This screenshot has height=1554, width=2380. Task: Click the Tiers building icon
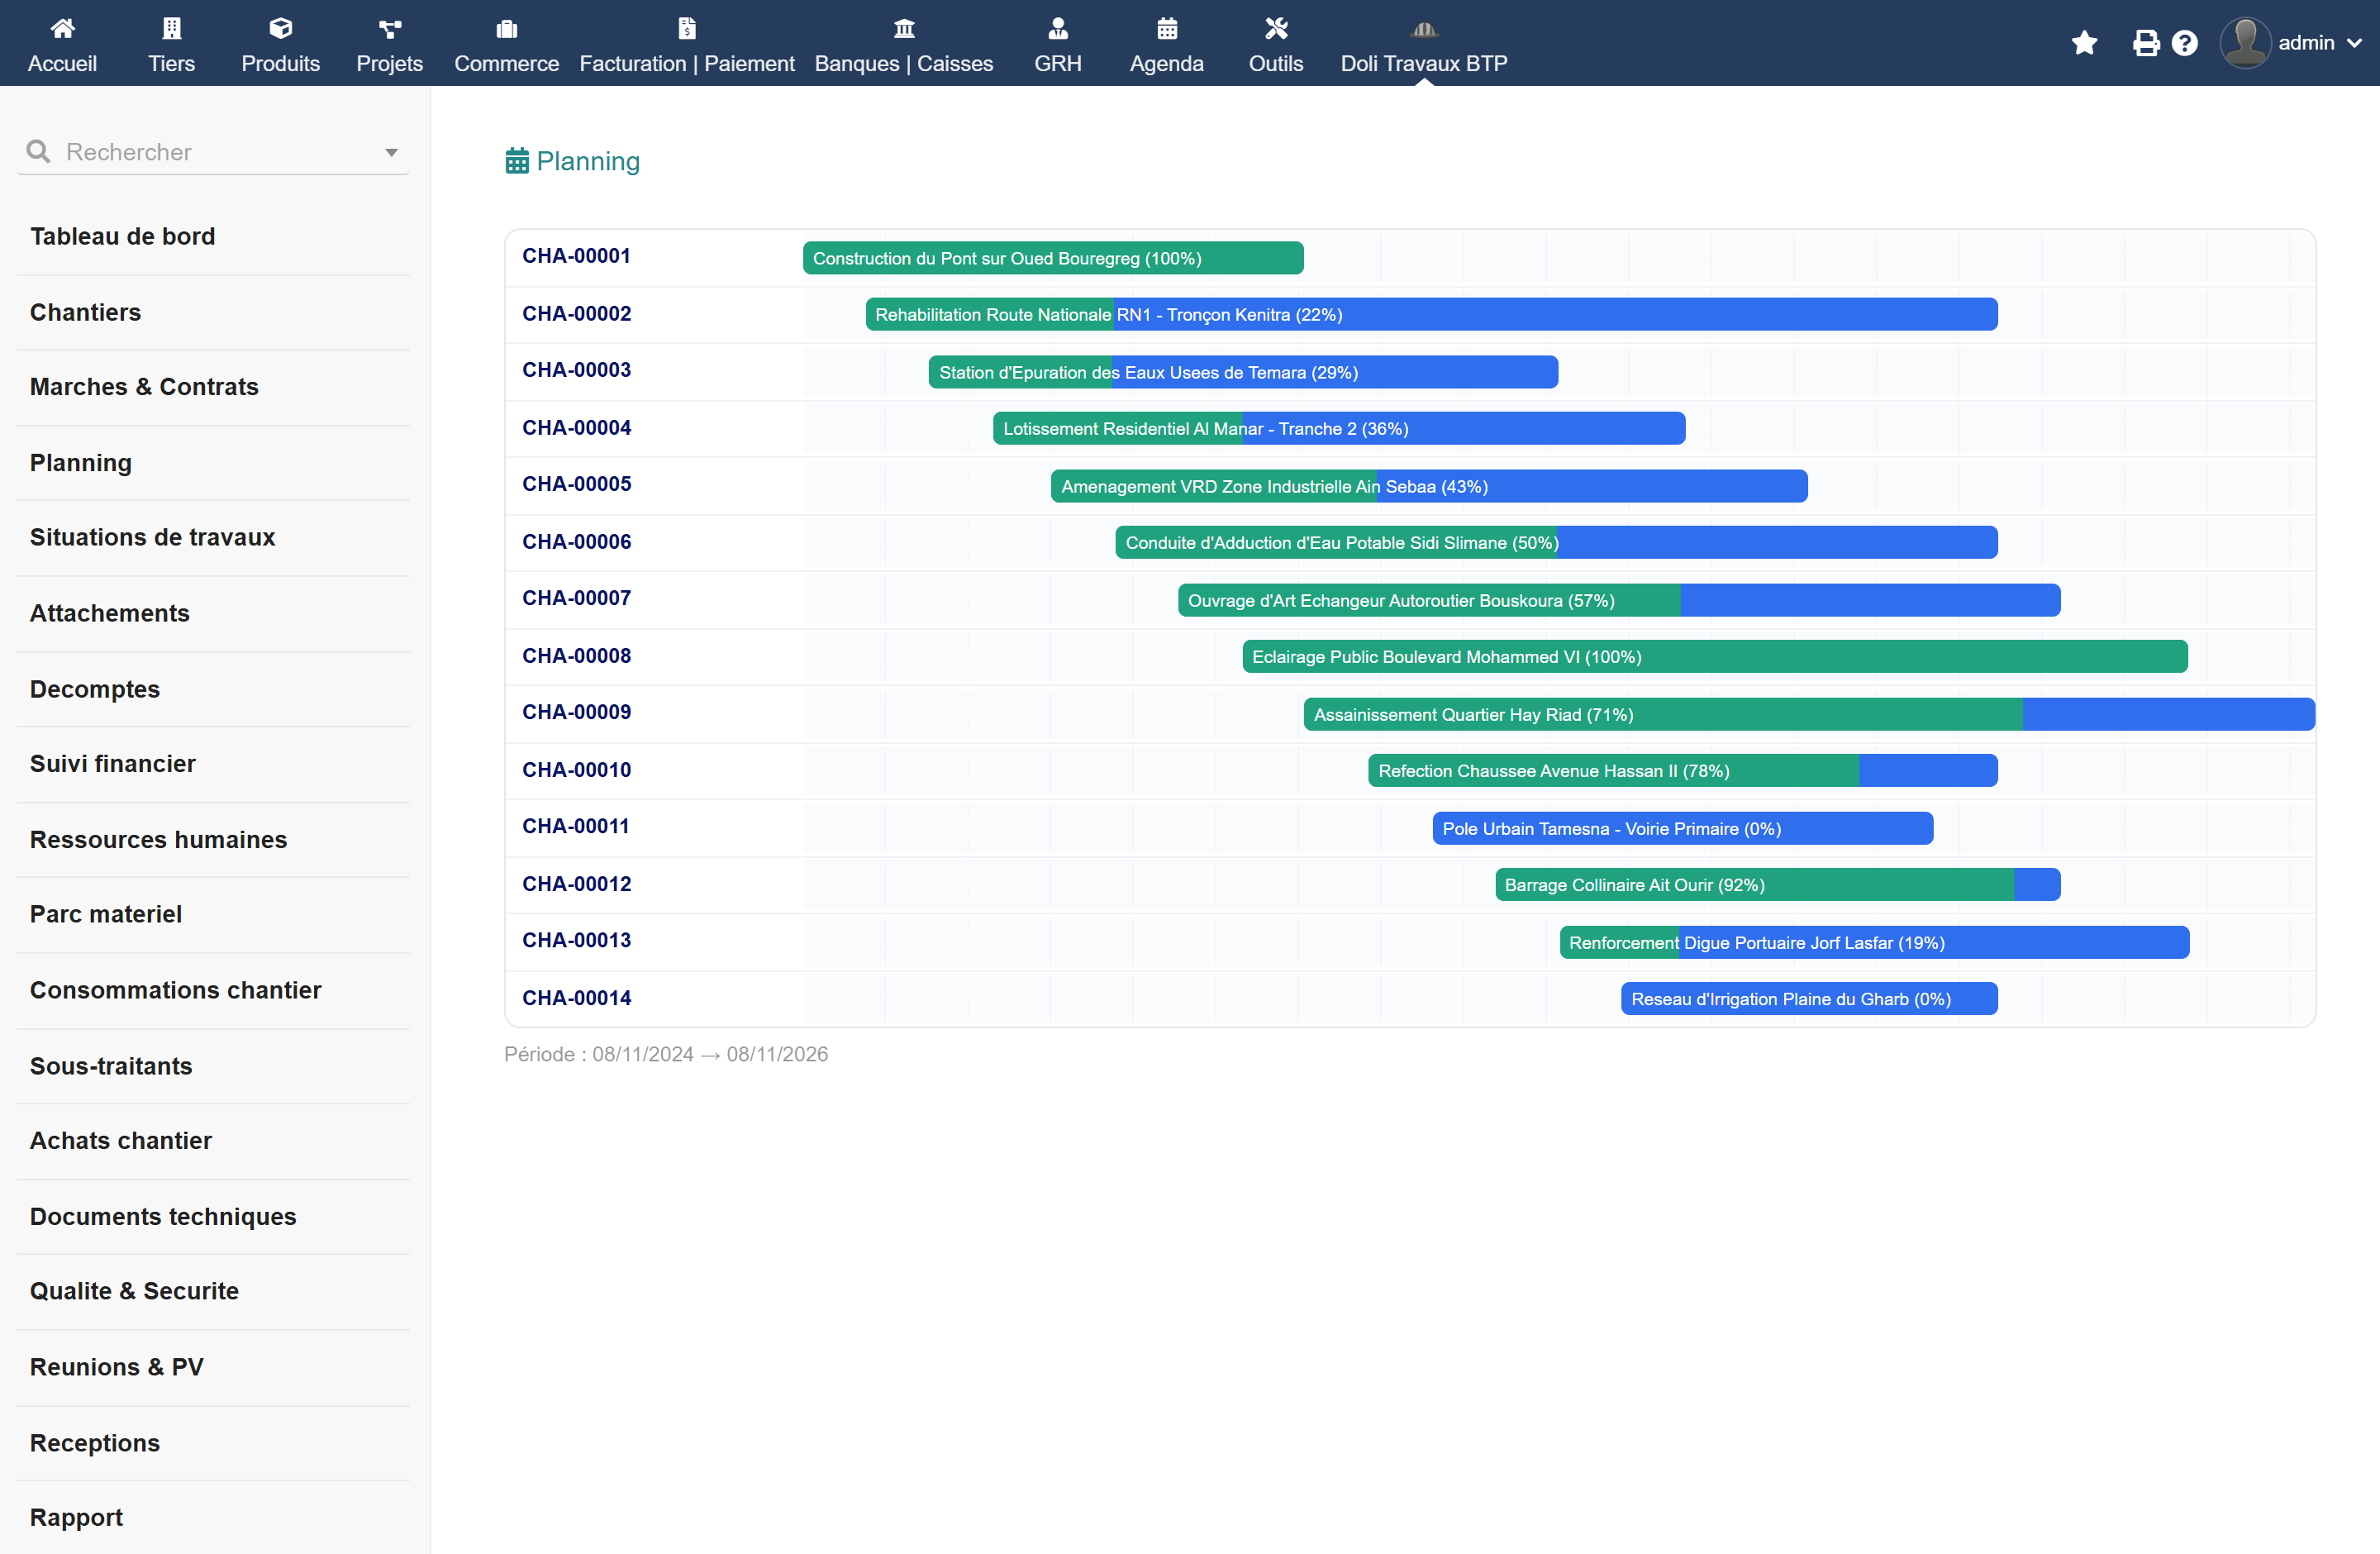pyautogui.click(x=171, y=29)
